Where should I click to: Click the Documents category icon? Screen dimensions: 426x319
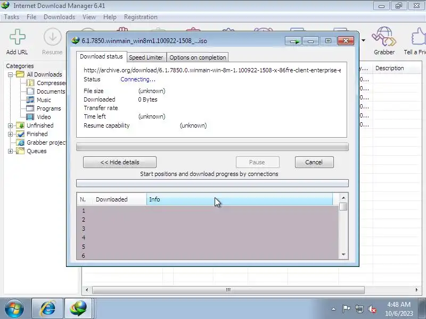coord(30,91)
